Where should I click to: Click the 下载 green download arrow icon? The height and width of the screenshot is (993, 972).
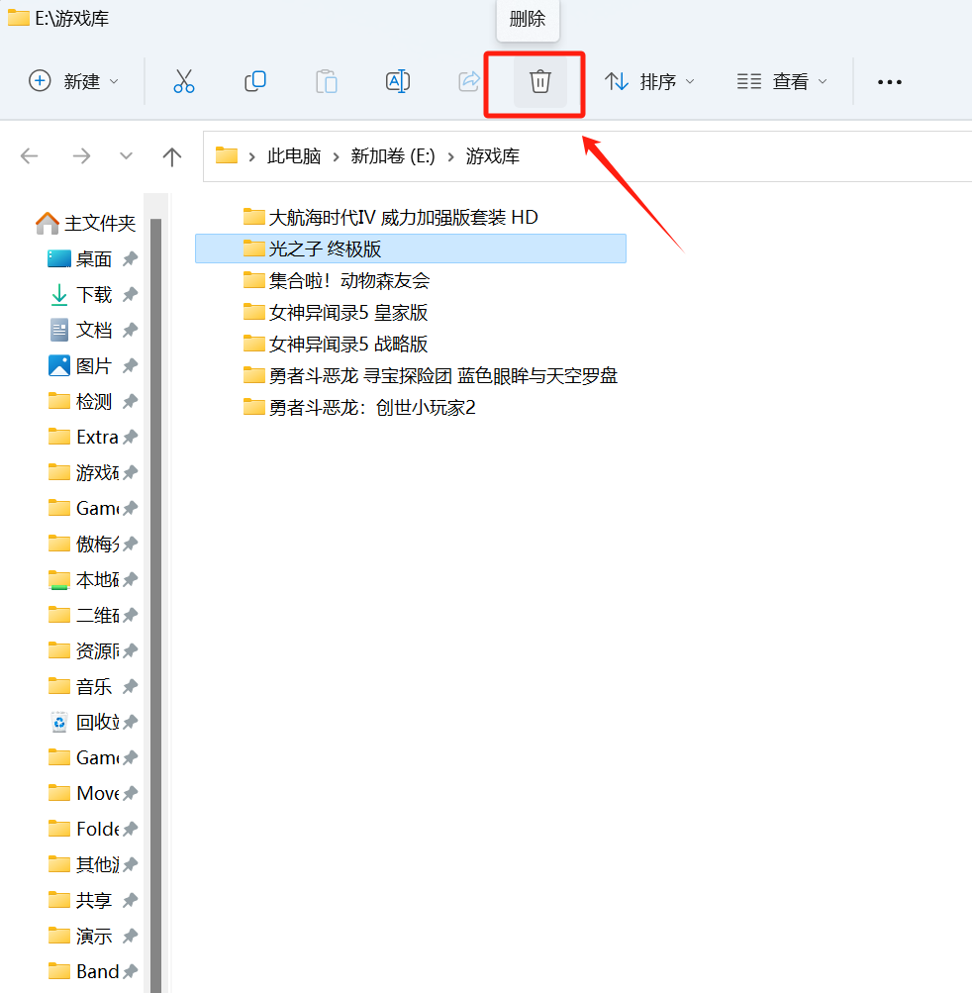59,294
